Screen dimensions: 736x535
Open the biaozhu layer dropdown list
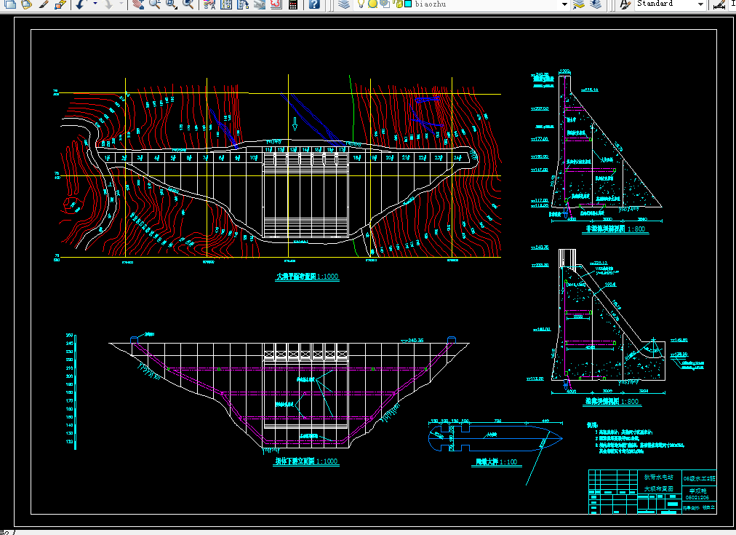(564, 4)
